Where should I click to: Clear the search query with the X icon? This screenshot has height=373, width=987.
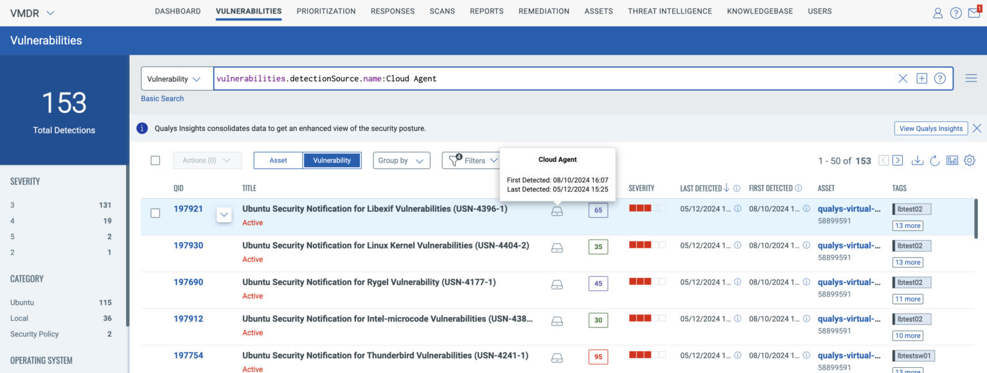(903, 78)
